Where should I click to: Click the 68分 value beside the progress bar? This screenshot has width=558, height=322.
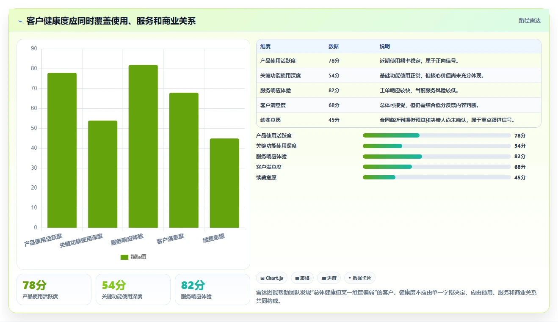coord(520,167)
